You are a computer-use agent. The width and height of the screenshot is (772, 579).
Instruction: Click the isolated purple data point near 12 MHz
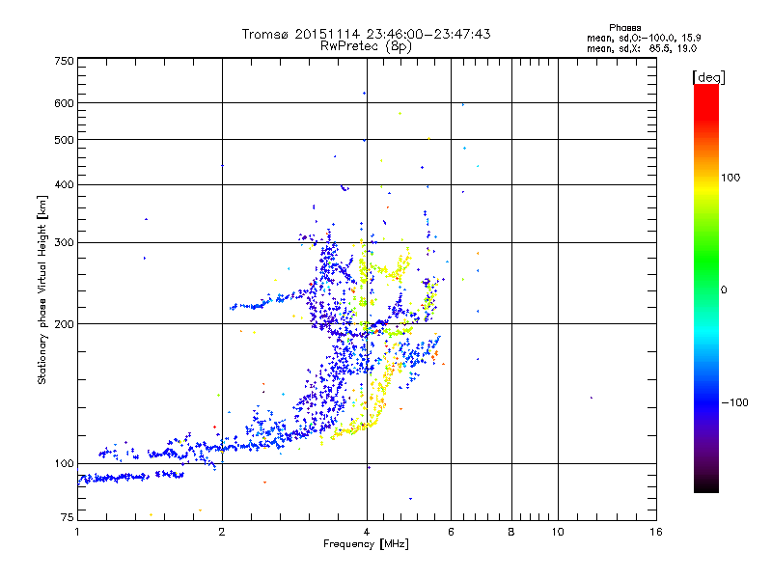click(x=591, y=398)
